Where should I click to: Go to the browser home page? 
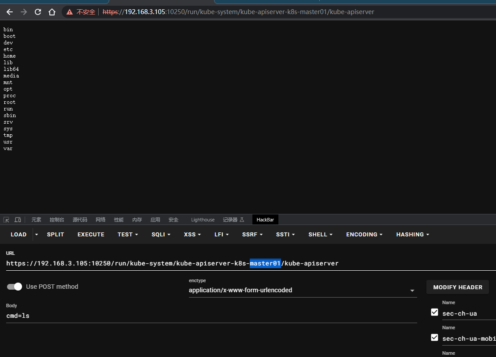click(52, 12)
